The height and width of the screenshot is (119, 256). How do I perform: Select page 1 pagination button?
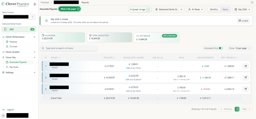point(237,109)
